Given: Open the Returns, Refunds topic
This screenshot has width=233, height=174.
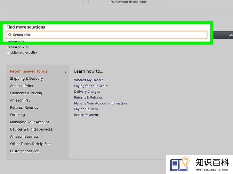Looking at the screenshot, I should [x=24, y=108].
